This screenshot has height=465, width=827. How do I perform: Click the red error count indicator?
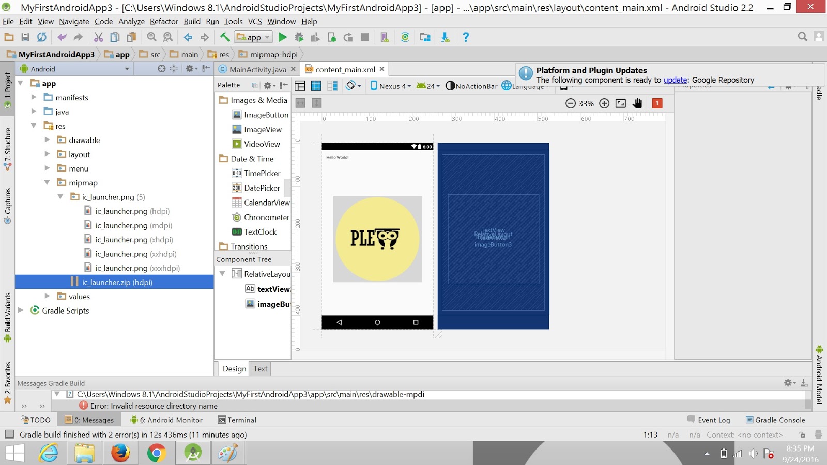tap(657, 103)
